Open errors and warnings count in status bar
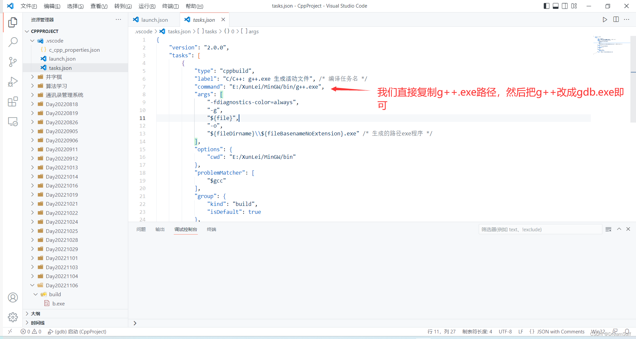The width and height of the screenshot is (636, 339). 31,331
